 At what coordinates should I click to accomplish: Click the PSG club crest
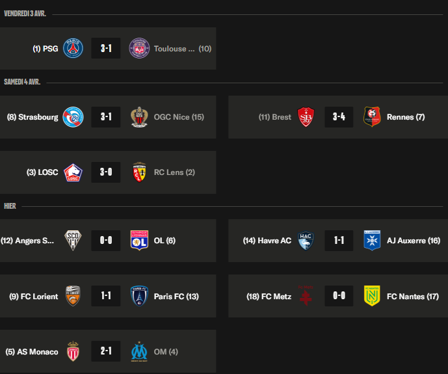73,49
